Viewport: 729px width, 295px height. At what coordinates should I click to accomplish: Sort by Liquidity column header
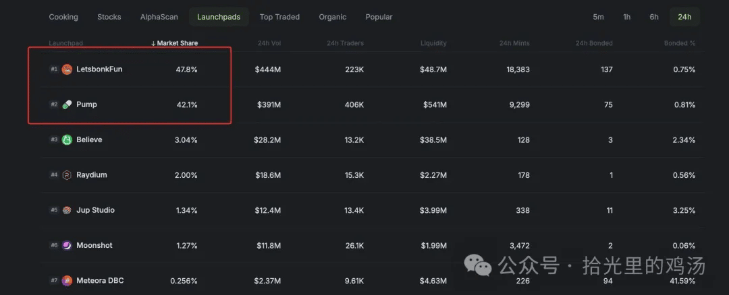point(433,43)
